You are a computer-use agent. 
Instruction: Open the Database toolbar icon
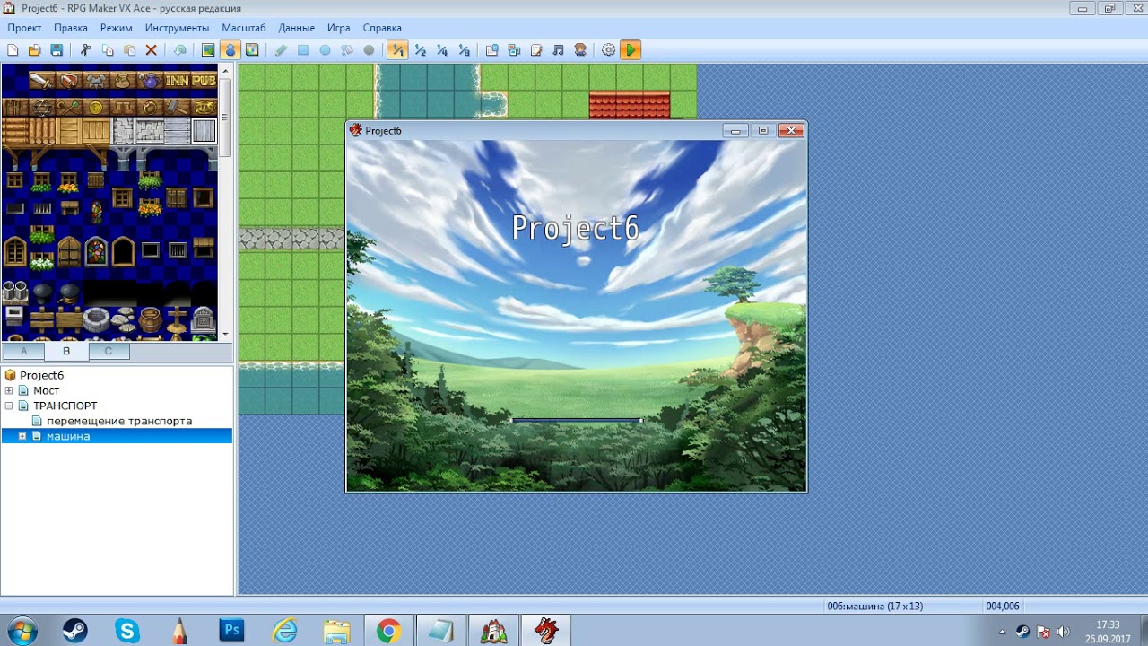(492, 50)
